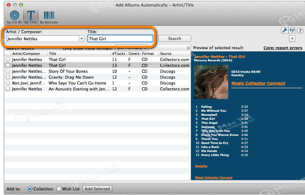Select the An Acoustic Evening with Jen… title

pos(79,89)
